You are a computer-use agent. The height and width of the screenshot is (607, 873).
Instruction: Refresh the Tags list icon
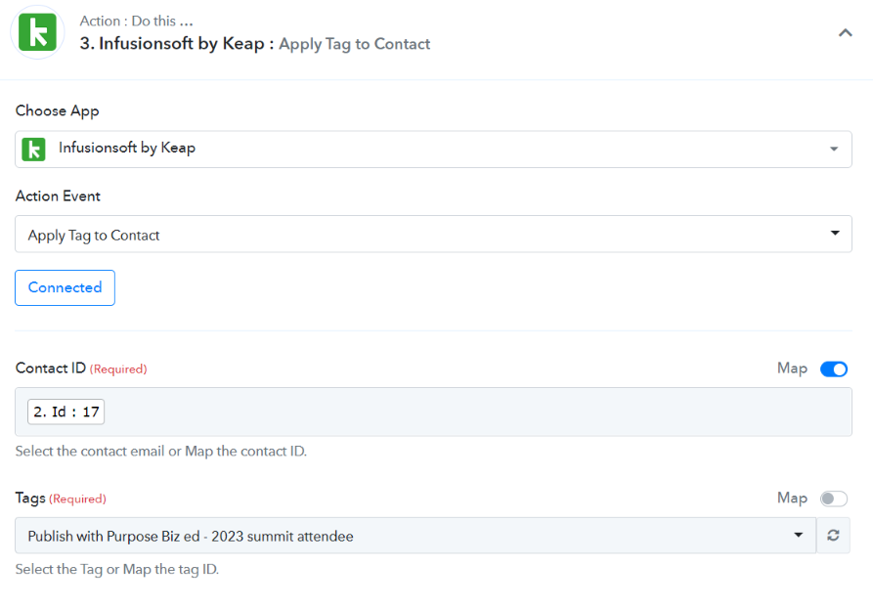pyautogui.click(x=833, y=536)
